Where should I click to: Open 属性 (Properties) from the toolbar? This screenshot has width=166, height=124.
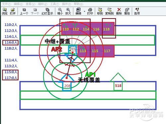coord(127,11)
